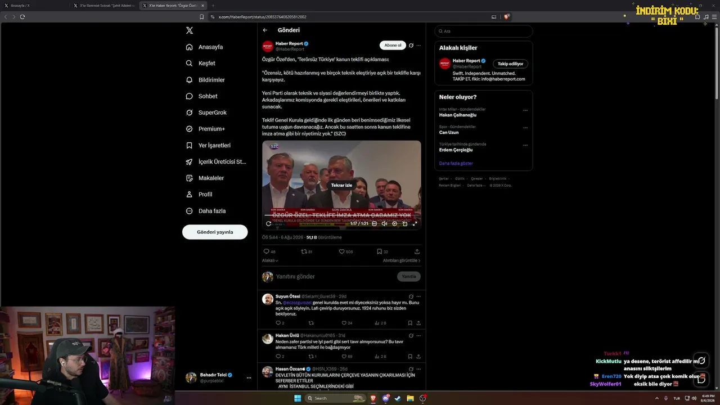
Task: Open Premium+ from the sidebar
Action: [x=205, y=129]
